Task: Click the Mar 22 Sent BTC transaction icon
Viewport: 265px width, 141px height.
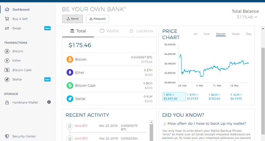Action: (x=70, y=139)
